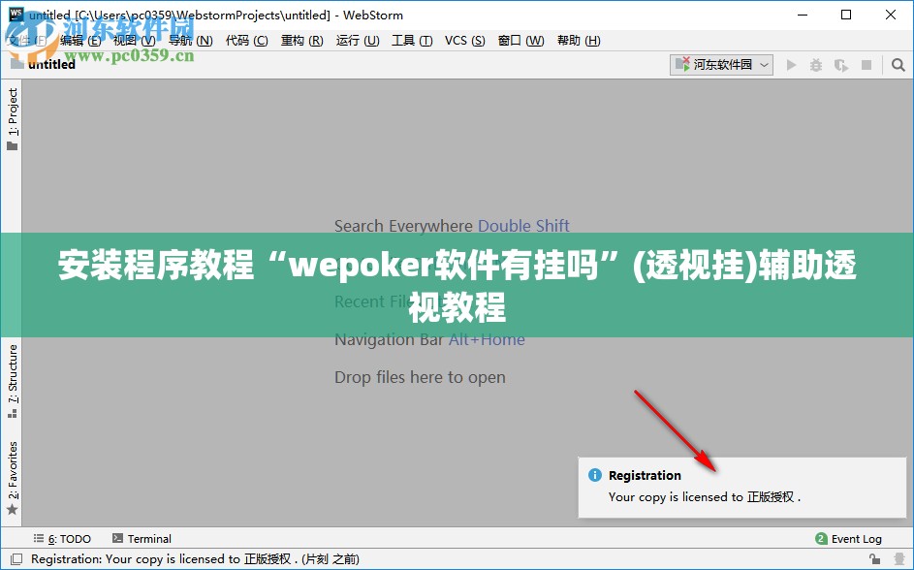914x570 pixels.
Task: Click 'Drop files here to open' text
Action: point(420,377)
